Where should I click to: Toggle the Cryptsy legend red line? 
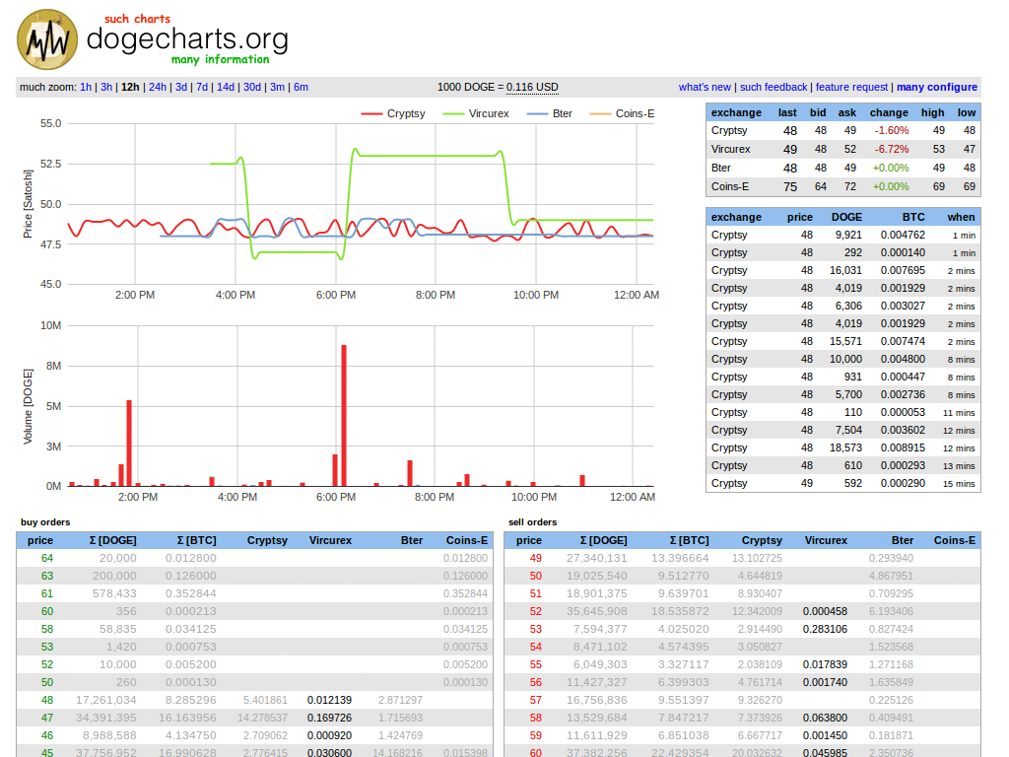pyautogui.click(x=393, y=113)
